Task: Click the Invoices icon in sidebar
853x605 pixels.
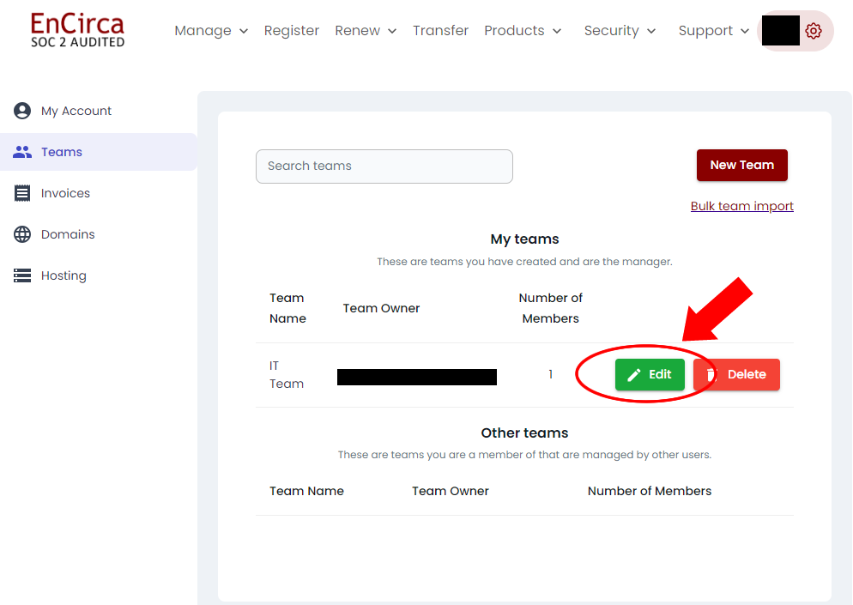Action: [21, 192]
